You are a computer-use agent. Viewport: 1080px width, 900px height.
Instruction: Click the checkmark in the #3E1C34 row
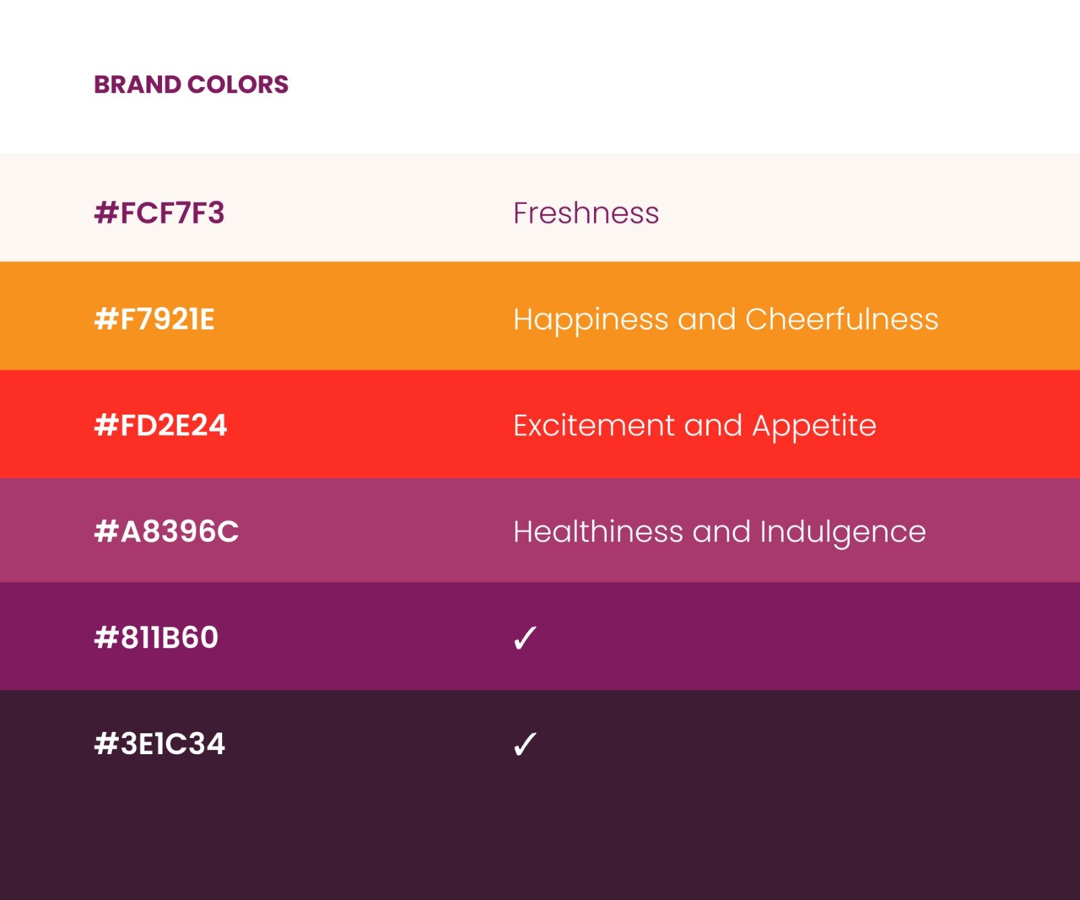point(524,744)
